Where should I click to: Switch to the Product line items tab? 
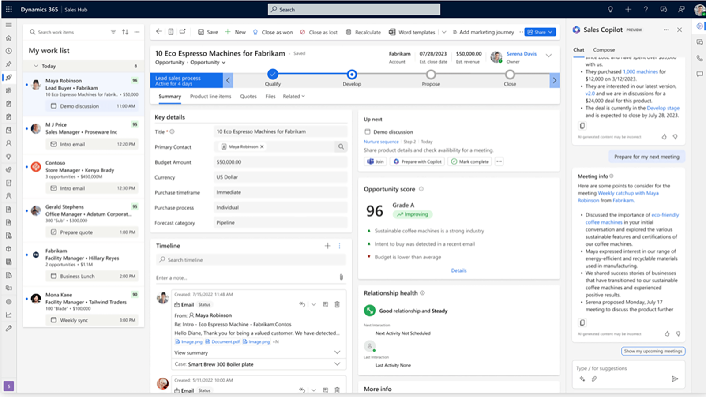point(210,96)
